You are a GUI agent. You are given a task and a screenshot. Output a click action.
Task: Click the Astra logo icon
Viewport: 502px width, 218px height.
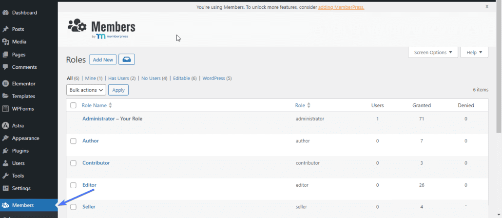(x=5, y=126)
